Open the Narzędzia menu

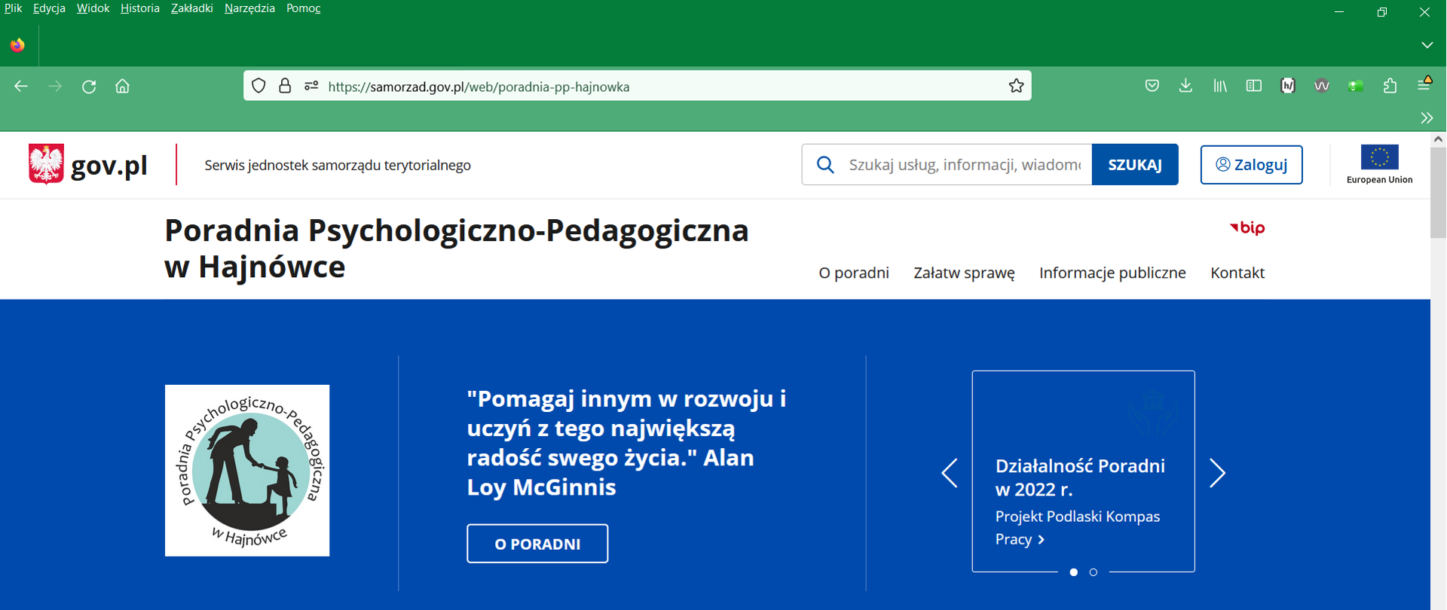[x=249, y=8]
